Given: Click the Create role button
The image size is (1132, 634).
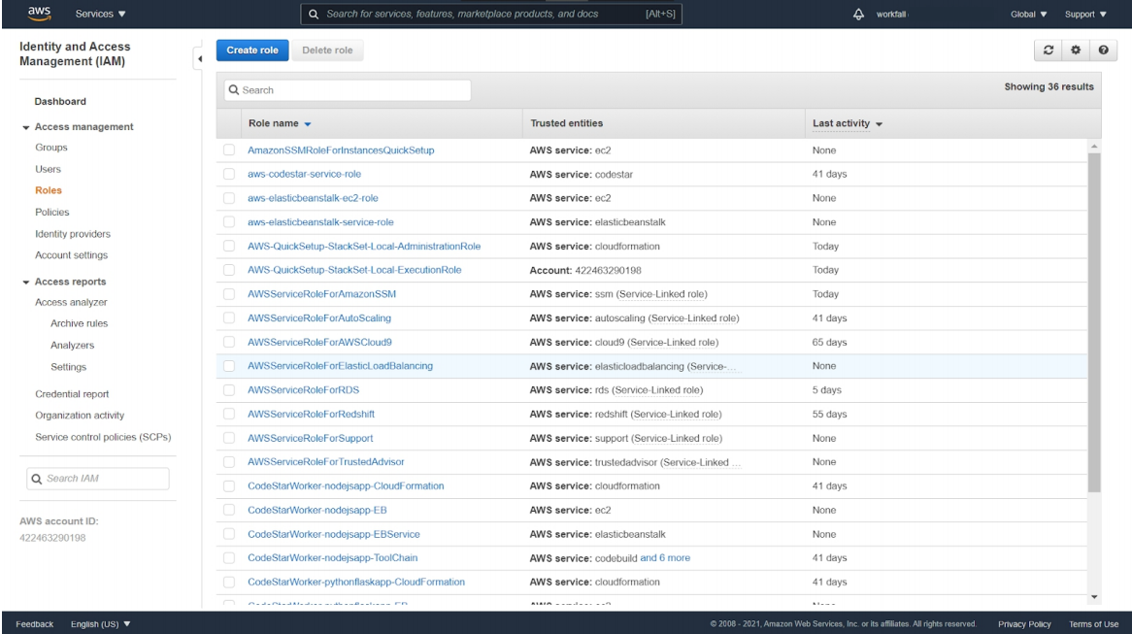Looking at the screenshot, I should [x=252, y=50].
